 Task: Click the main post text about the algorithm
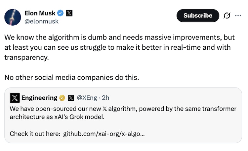(x=119, y=47)
